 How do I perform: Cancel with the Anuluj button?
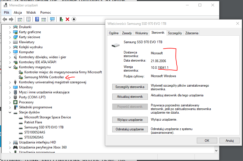(230, 140)
